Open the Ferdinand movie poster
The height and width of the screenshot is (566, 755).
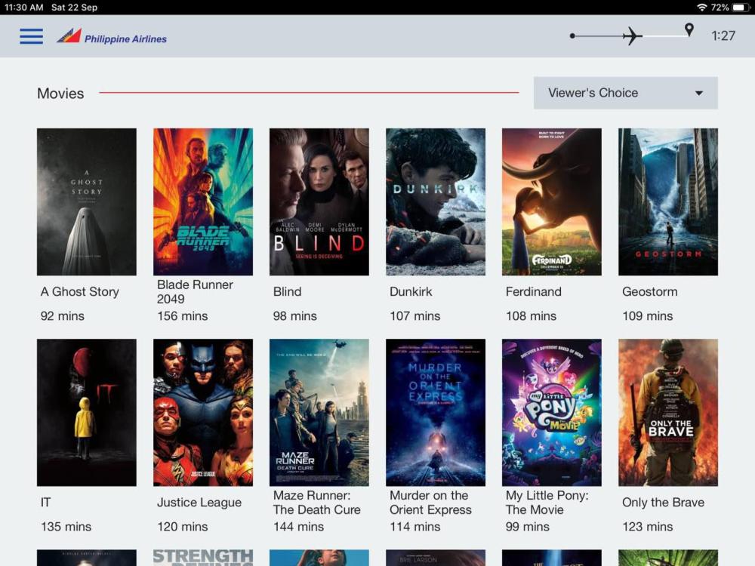552,201
